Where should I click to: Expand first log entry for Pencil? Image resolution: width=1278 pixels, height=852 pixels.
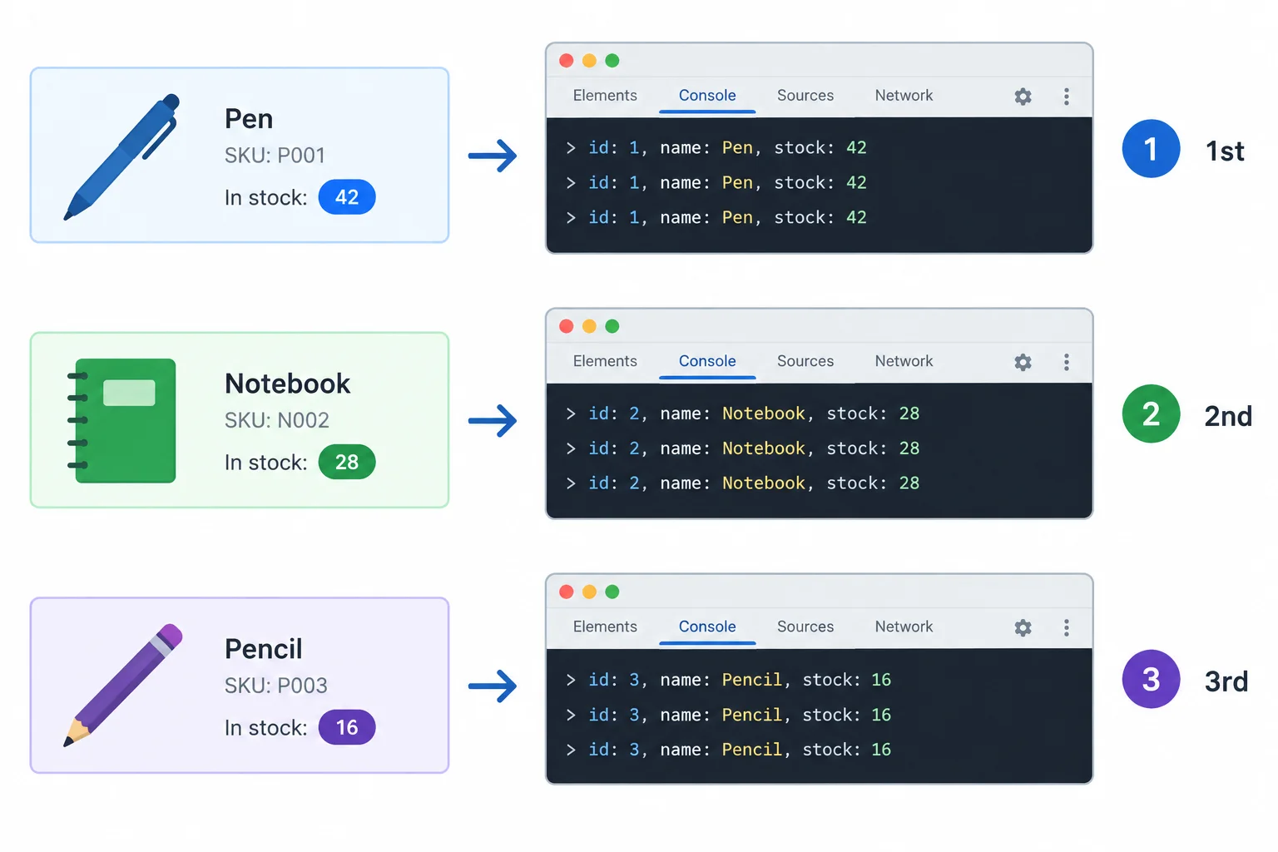point(571,680)
